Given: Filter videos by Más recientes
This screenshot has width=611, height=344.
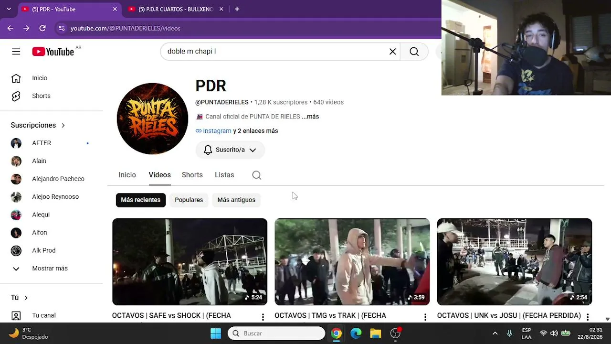Looking at the screenshot, I should click(x=141, y=200).
